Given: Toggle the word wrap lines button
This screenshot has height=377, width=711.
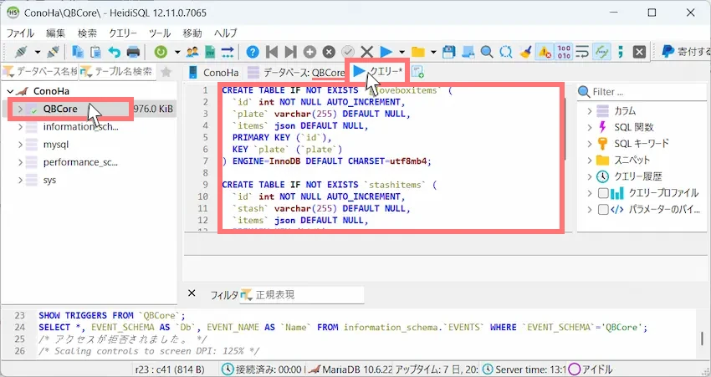Looking at the screenshot, I should point(582,52).
